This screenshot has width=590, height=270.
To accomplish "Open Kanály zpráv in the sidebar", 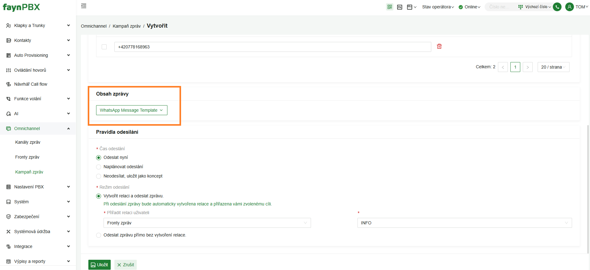I will coord(28,142).
